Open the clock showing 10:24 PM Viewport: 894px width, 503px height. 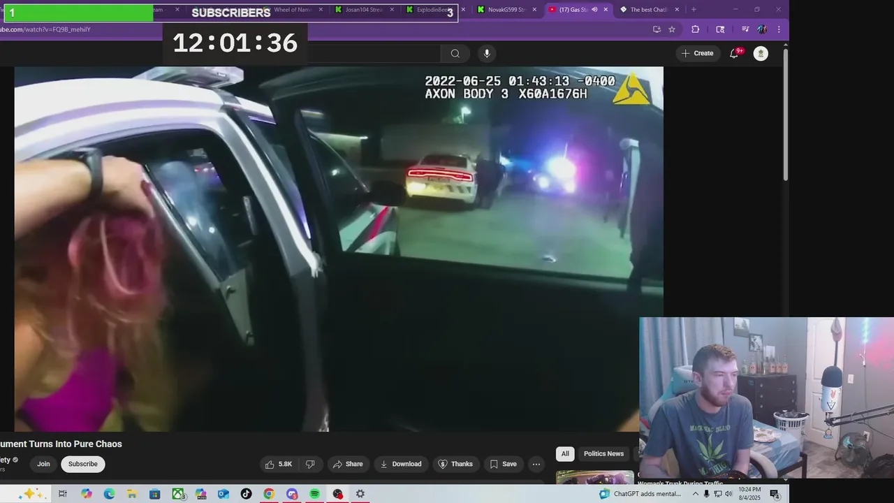[x=749, y=494]
